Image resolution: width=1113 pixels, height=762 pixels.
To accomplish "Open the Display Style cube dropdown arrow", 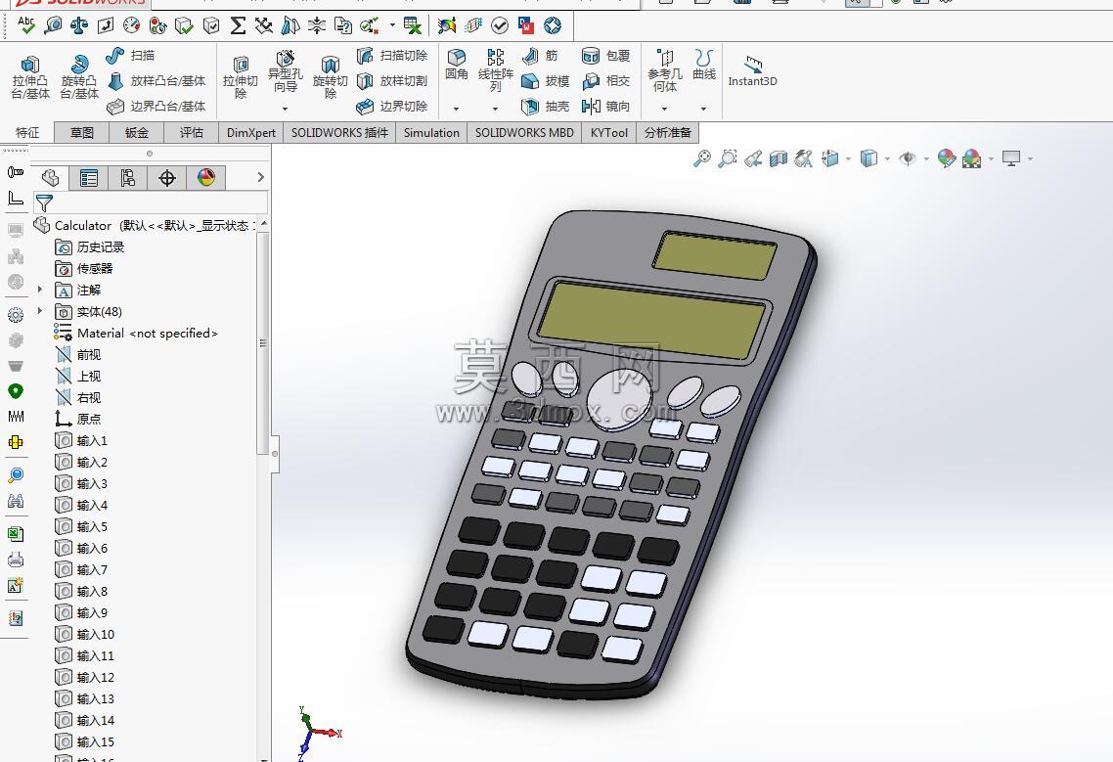I will pyautogui.click(x=888, y=159).
